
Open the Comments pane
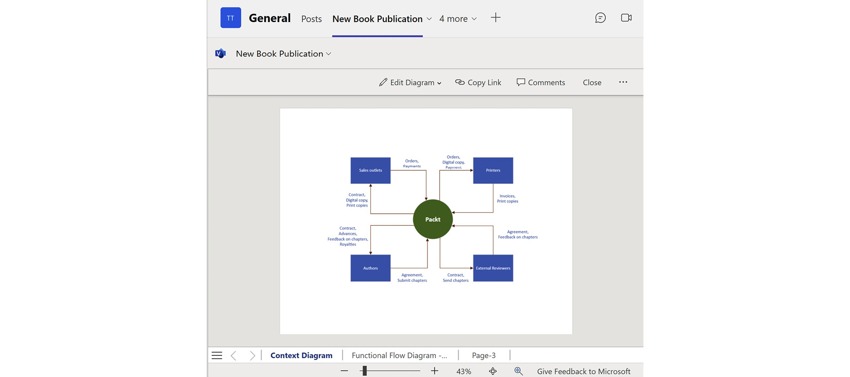[541, 82]
